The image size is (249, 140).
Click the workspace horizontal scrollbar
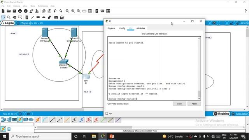pyautogui.click(x=43, y=110)
